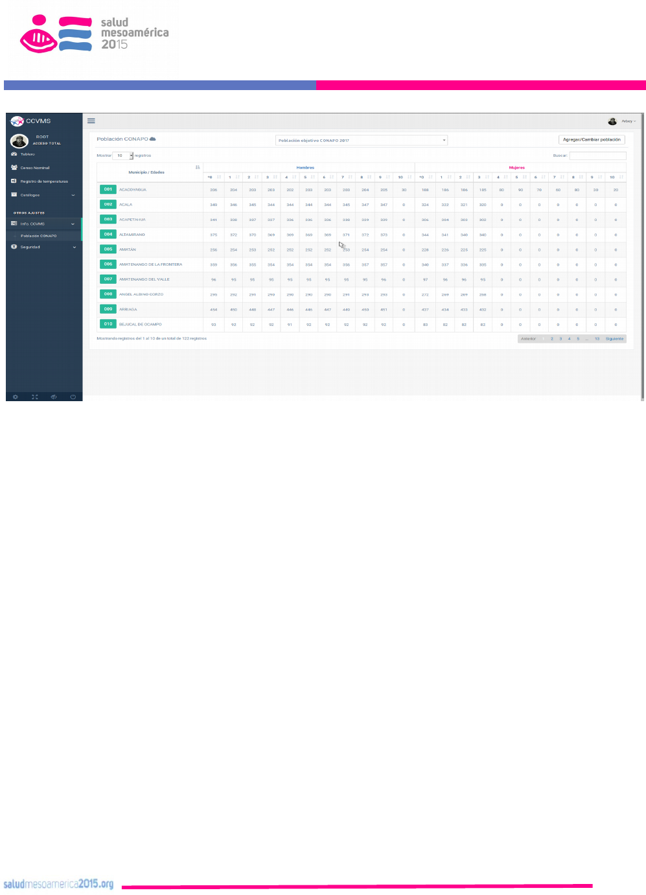646x895 pixels.
Task: Click the Info. CCVMS icon
Action: (x=14, y=224)
